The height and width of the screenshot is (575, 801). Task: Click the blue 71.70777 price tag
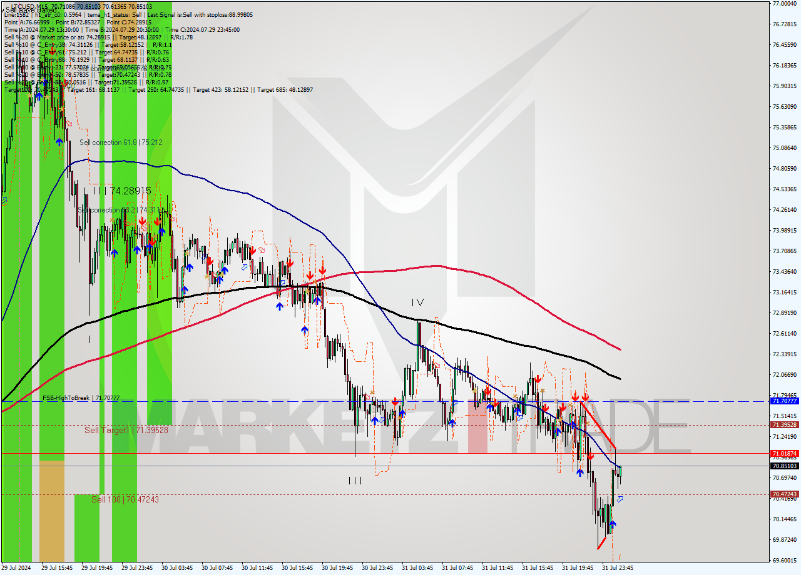pos(784,401)
